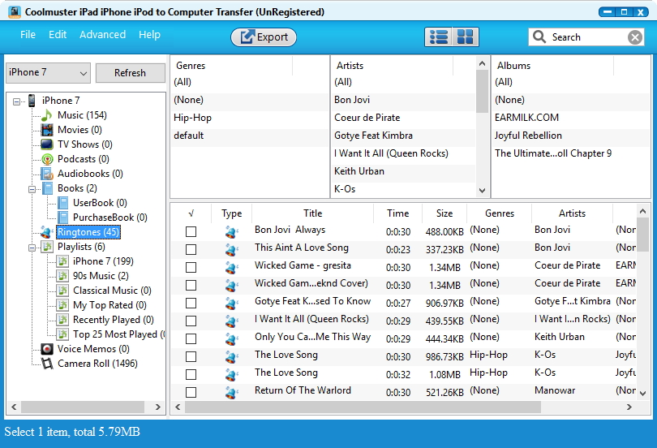This screenshot has height=448, width=657.
Task: Click the Recently Played playlist icon
Action: [62, 320]
